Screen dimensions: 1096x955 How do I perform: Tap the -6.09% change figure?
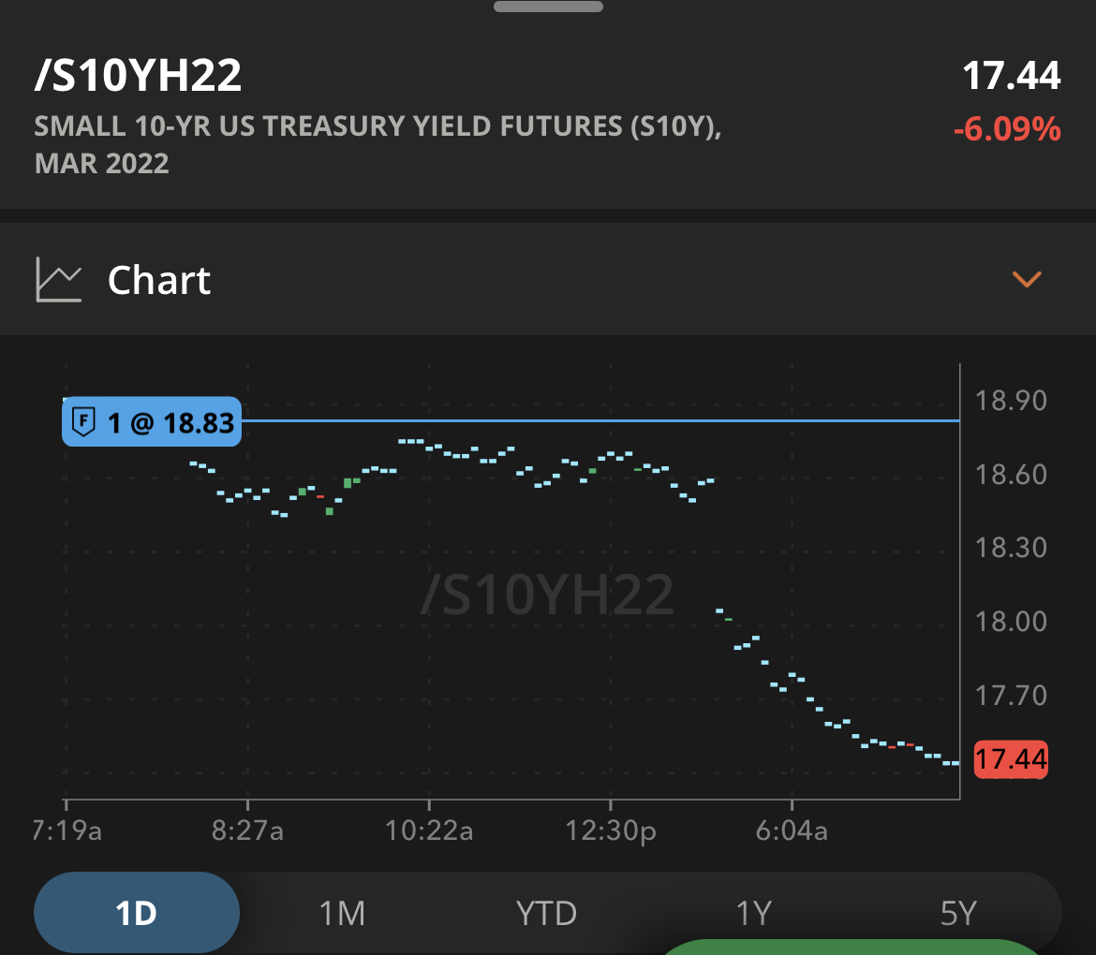(1007, 129)
